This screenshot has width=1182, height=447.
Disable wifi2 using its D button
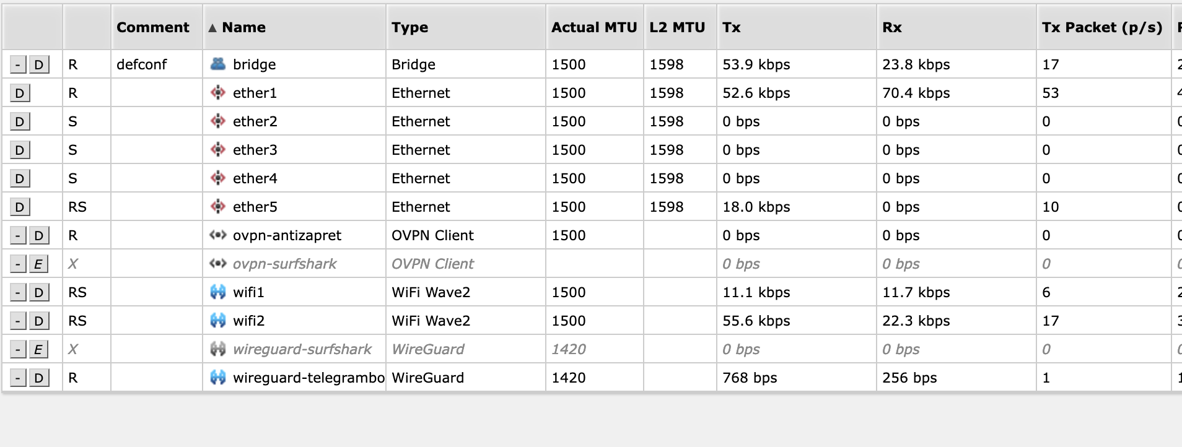point(38,321)
